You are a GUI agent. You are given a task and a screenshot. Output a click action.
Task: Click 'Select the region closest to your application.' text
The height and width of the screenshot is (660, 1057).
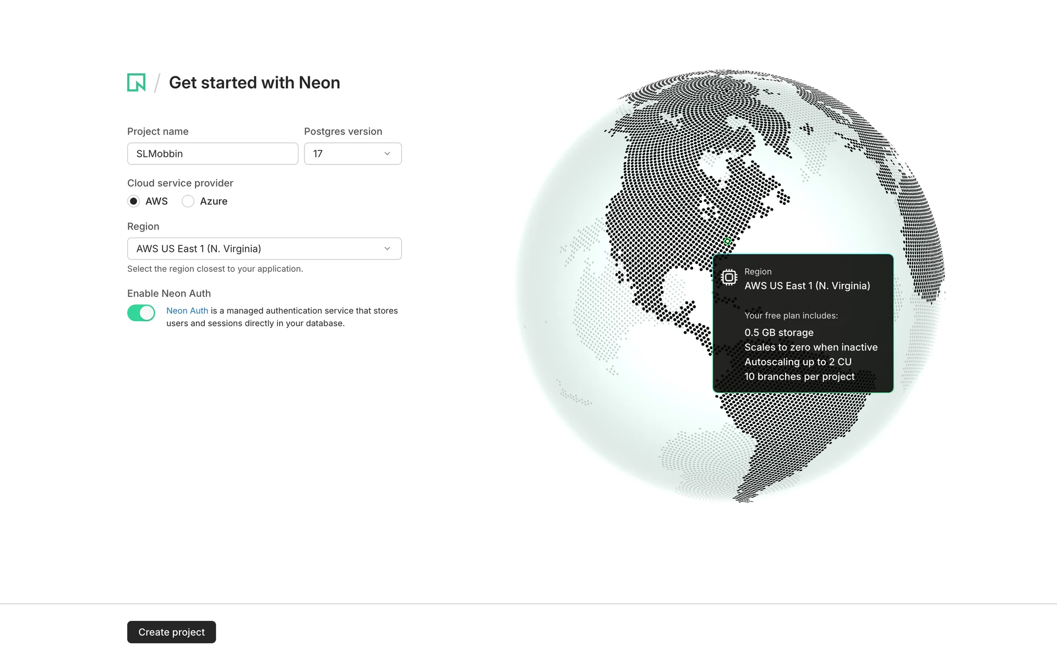pyautogui.click(x=215, y=269)
